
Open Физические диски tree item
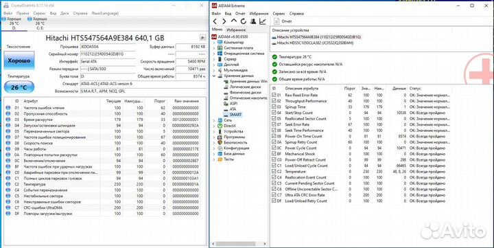click(245, 93)
